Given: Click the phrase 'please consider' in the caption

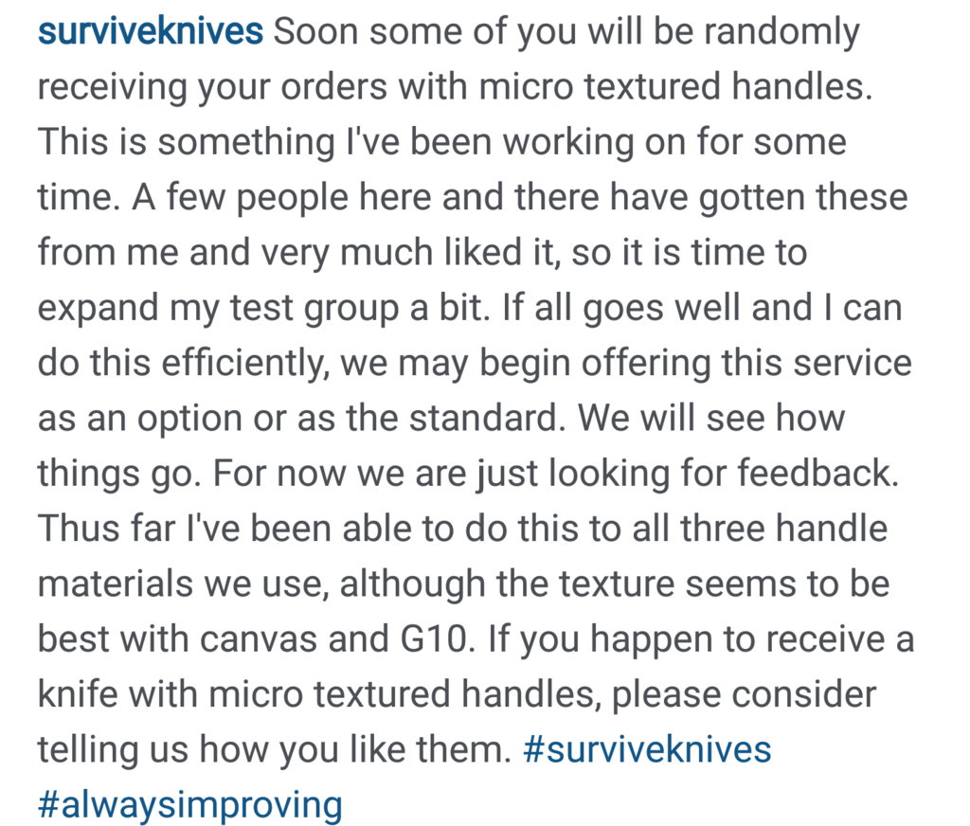Looking at the screenshot, I should 744,694.
